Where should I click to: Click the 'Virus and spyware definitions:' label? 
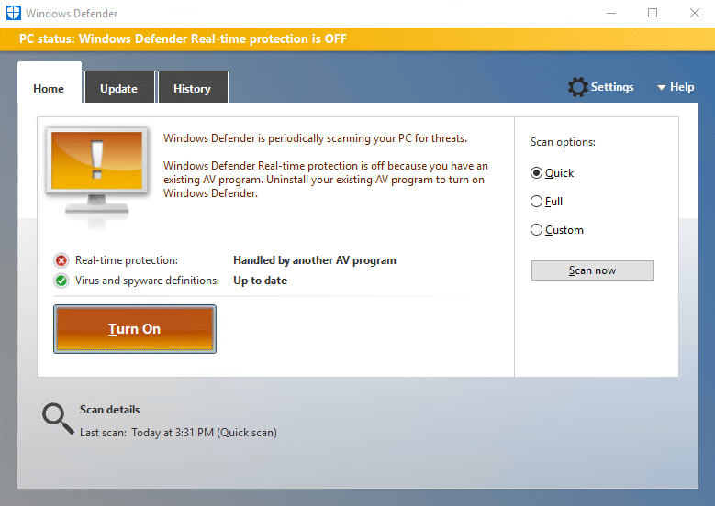147,280
